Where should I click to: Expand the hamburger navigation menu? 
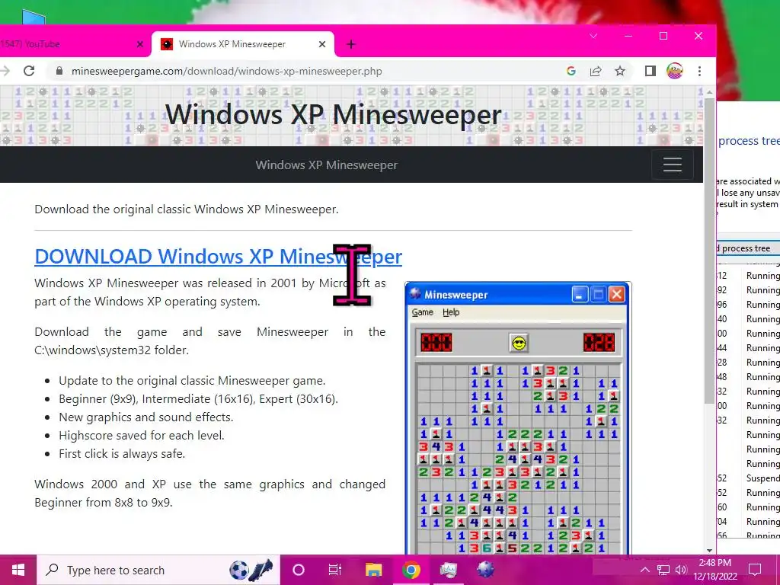672,165
